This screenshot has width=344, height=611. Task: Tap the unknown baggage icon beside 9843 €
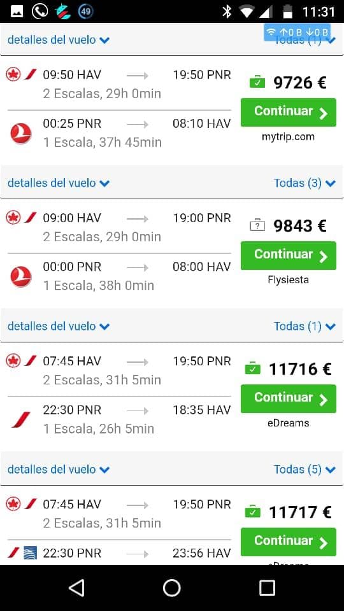tap(257, 225)
